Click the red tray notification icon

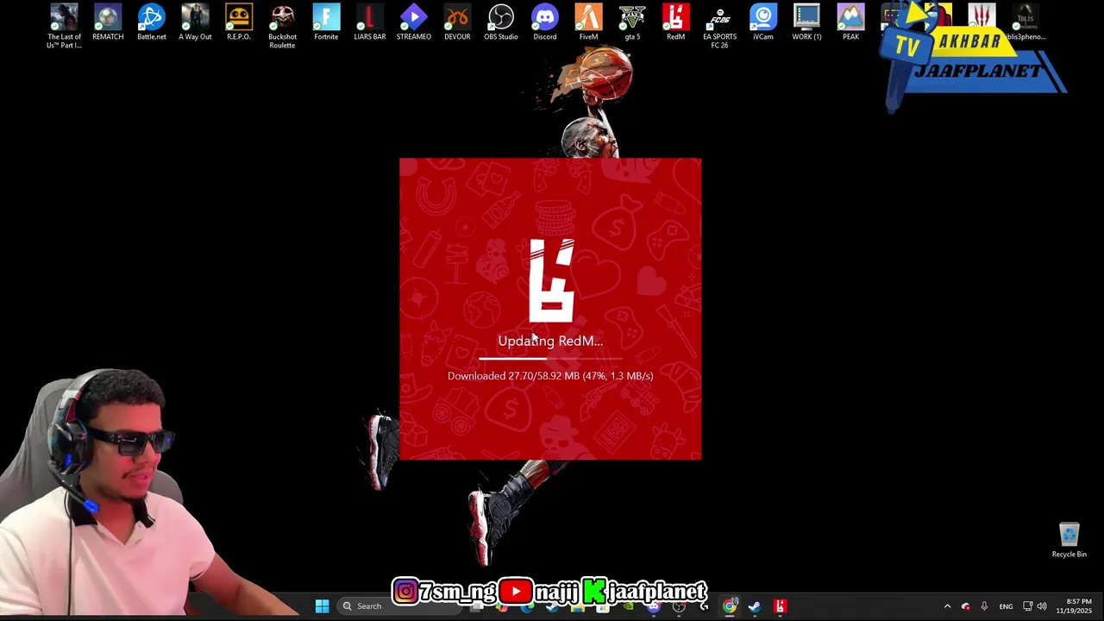[x=965, y=606]
